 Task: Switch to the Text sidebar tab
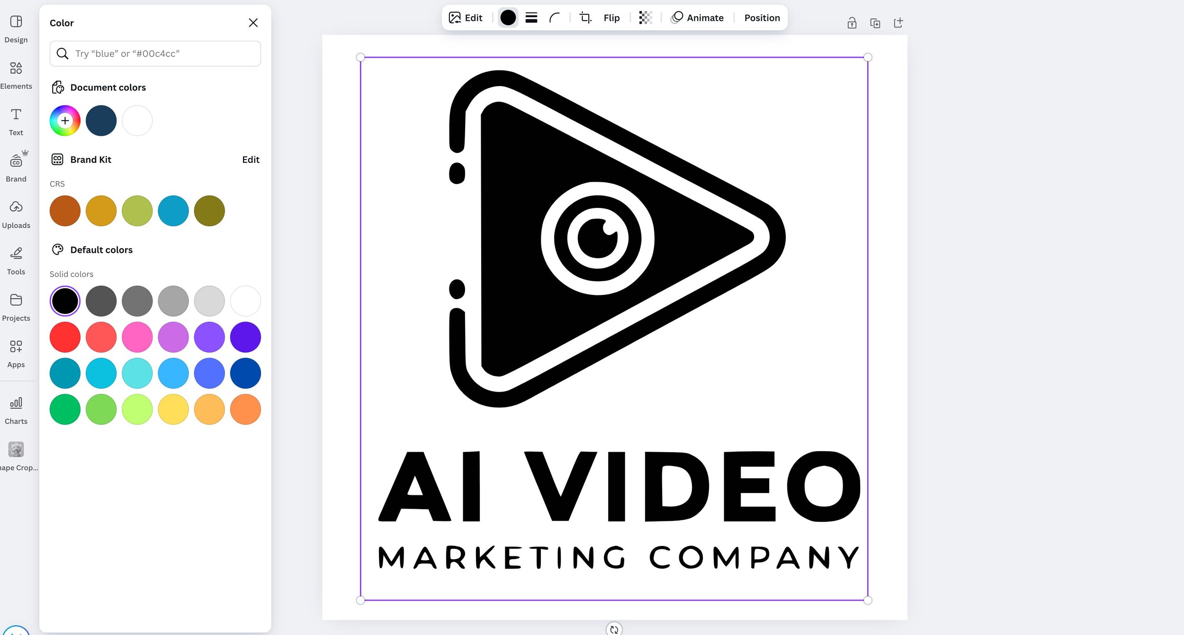click(x=16, y=120)
